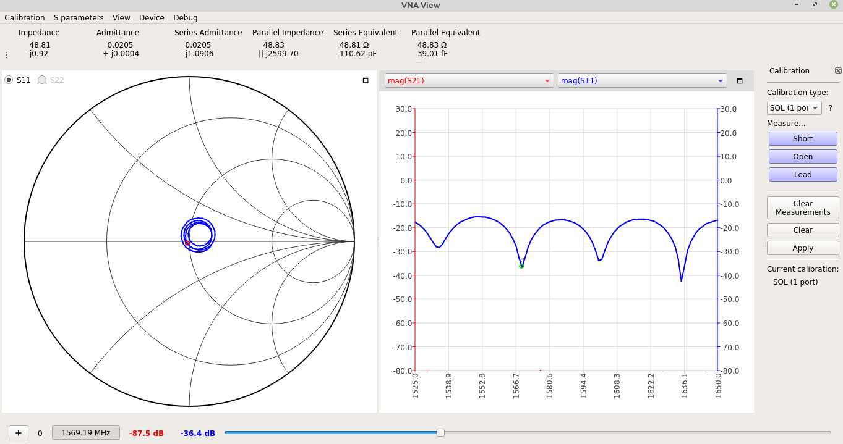Image resolution: width=843 pixels, height=444 pixels.
Task: Click the plain Clear button above Apply
Action: 803,230
